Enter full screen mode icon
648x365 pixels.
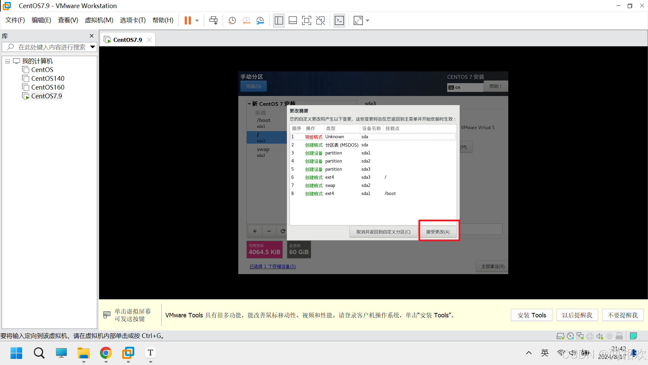coord(306,21)
